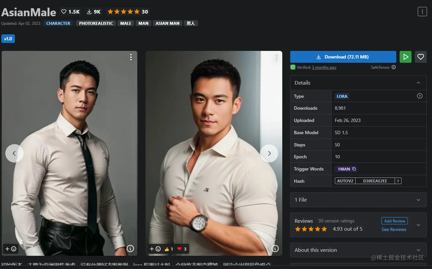Download the 72.11 MB model file
The width and height of the screenshot is (432, 269).
[343, 57]
